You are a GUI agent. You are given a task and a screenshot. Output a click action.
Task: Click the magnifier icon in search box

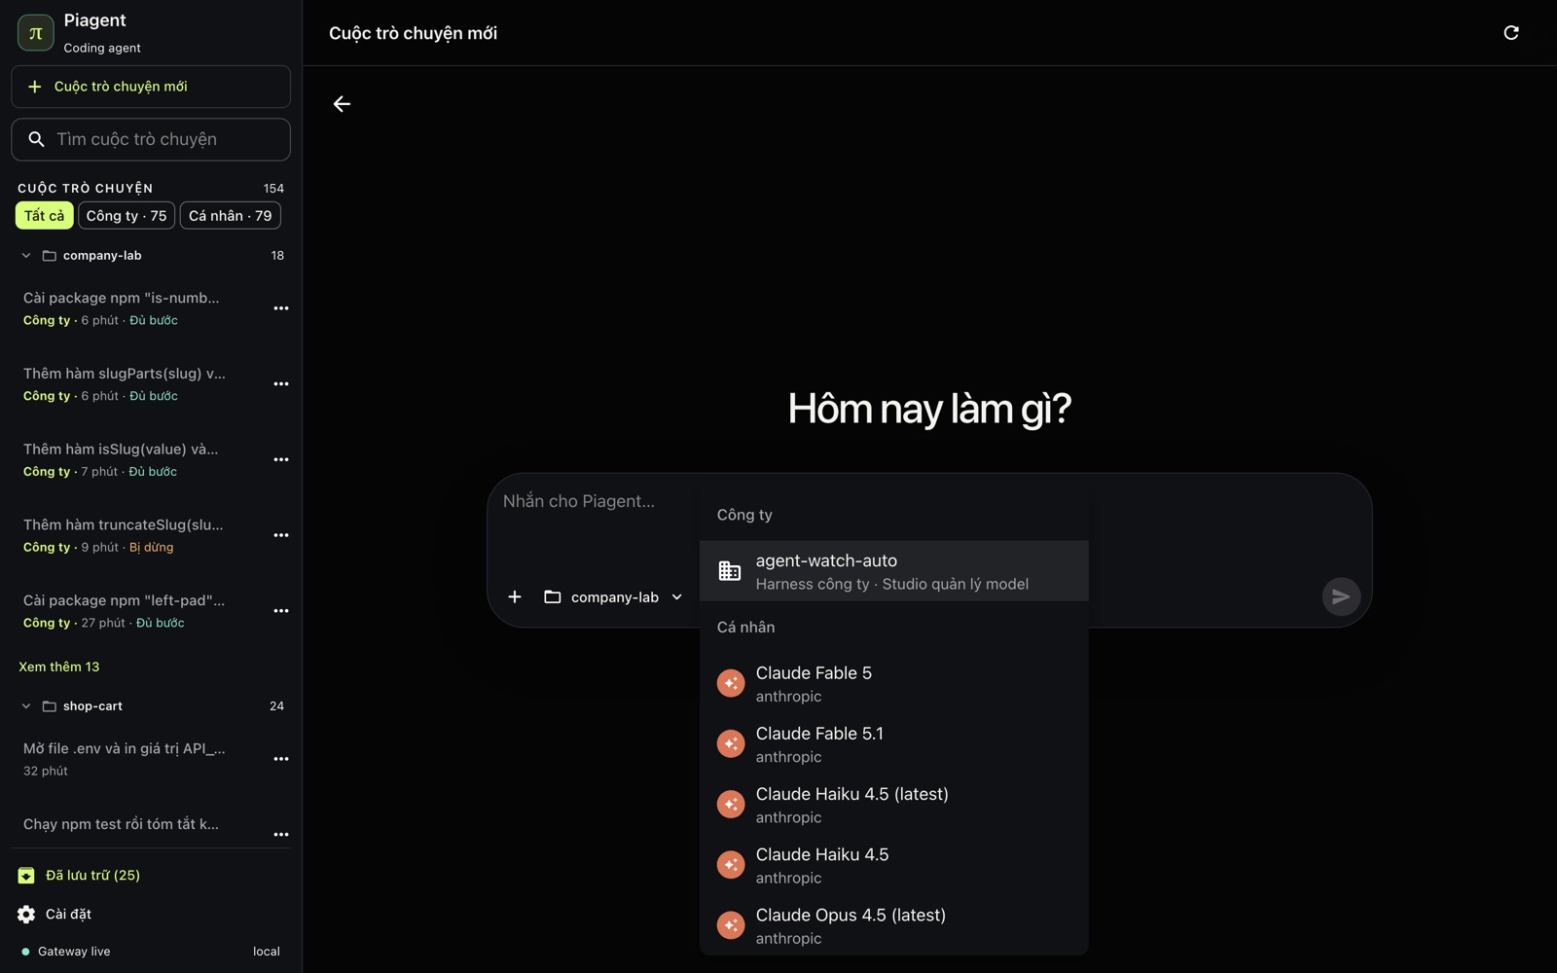36,139
